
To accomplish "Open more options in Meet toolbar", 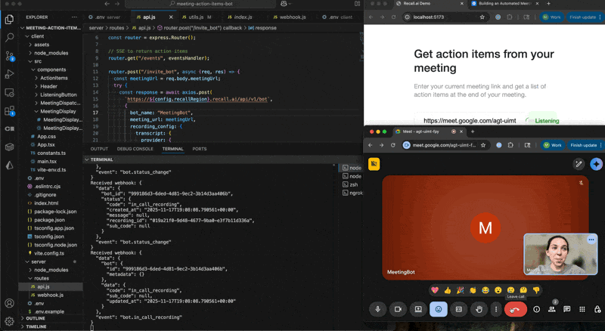I will [x=496, y=309].
